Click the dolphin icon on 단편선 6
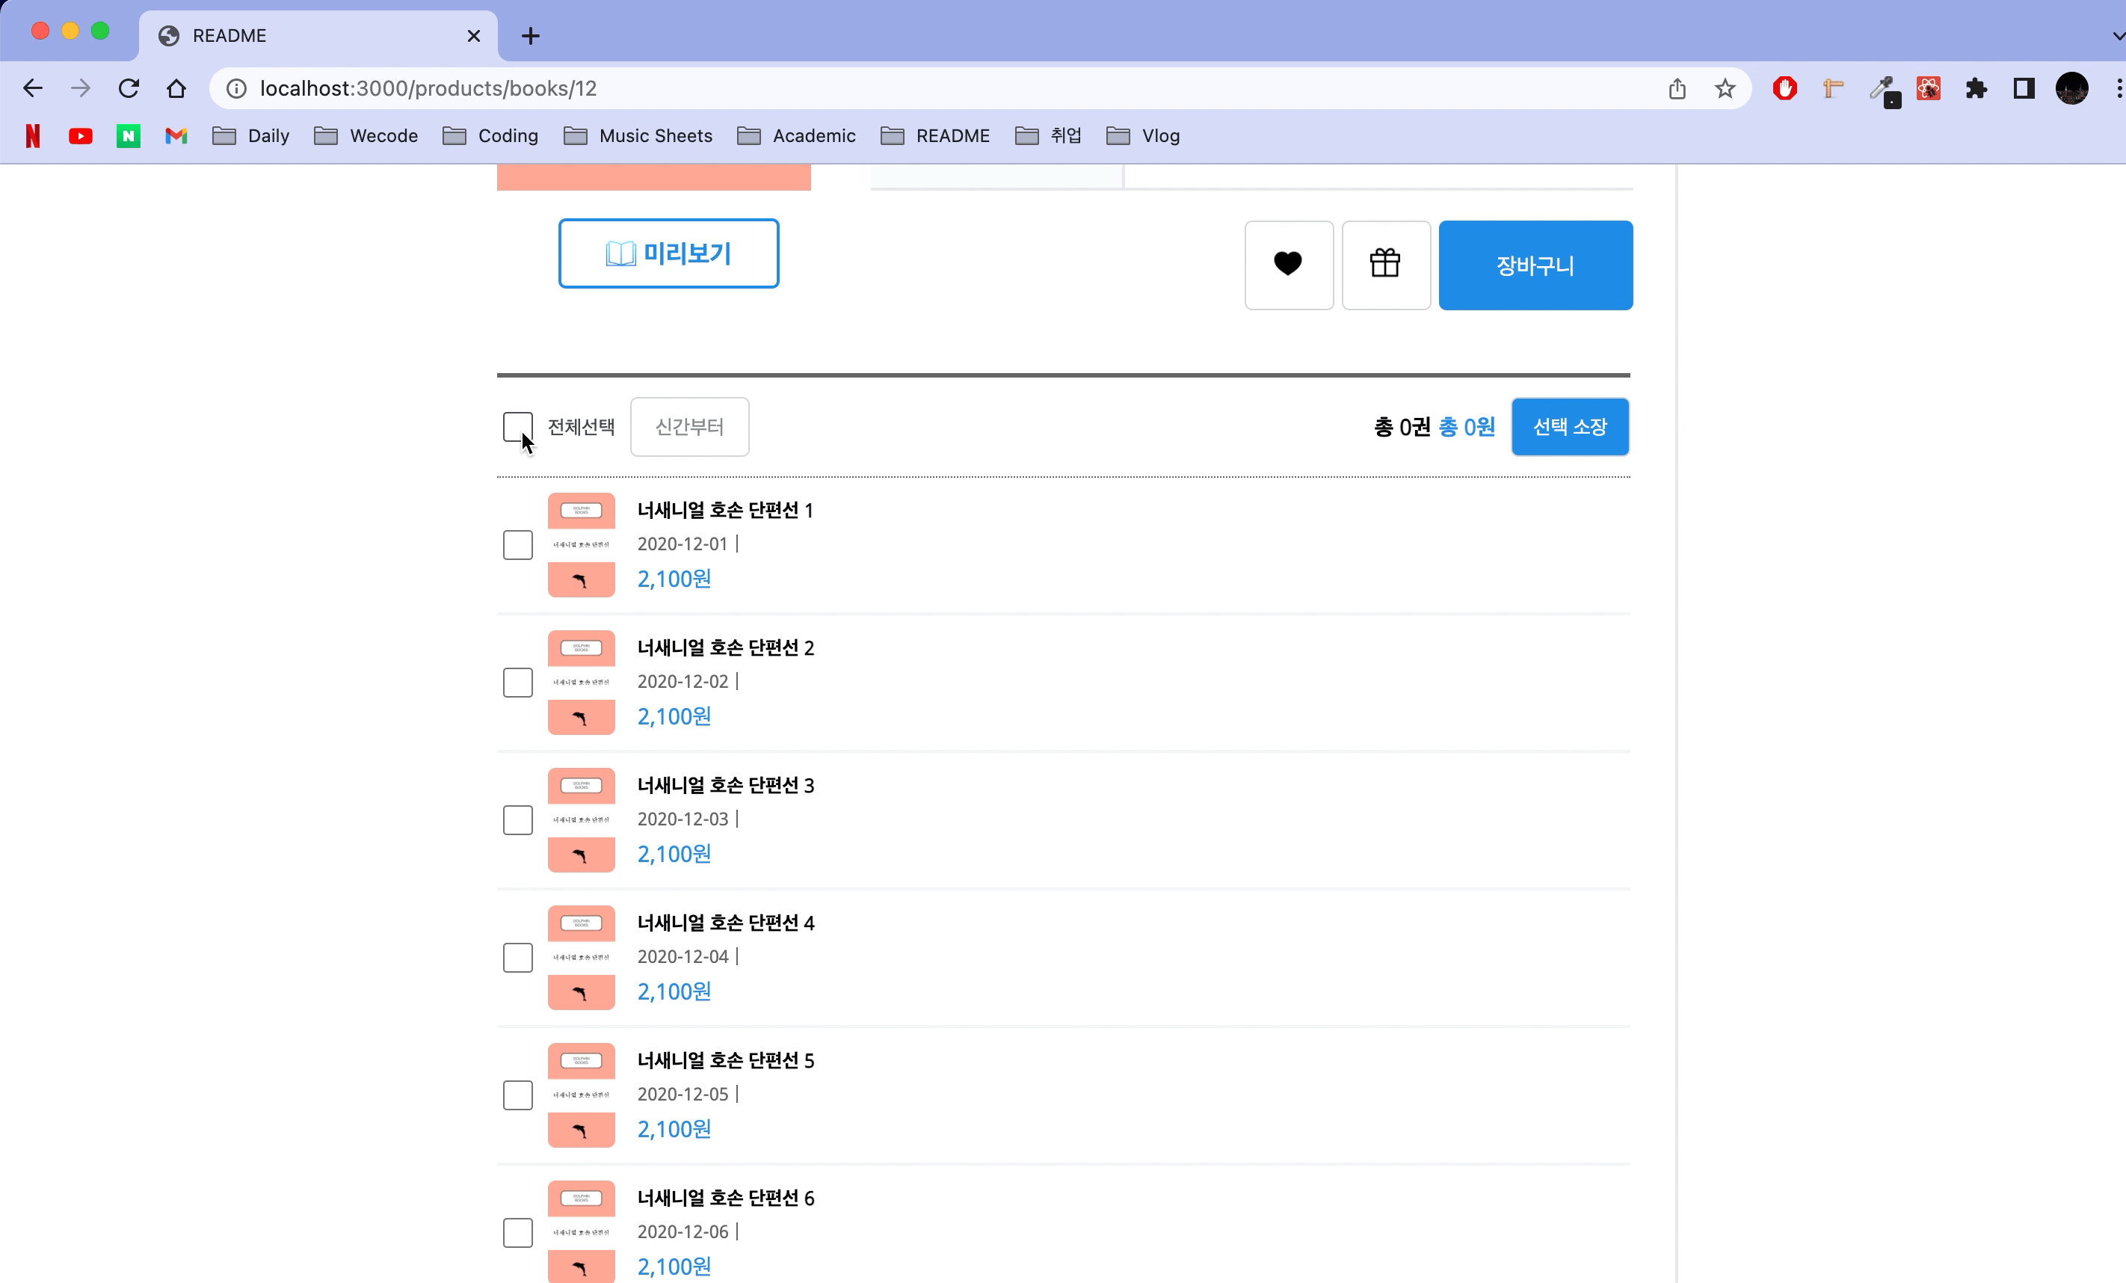2126x1283 pixels. click(x=581, y=1267)
